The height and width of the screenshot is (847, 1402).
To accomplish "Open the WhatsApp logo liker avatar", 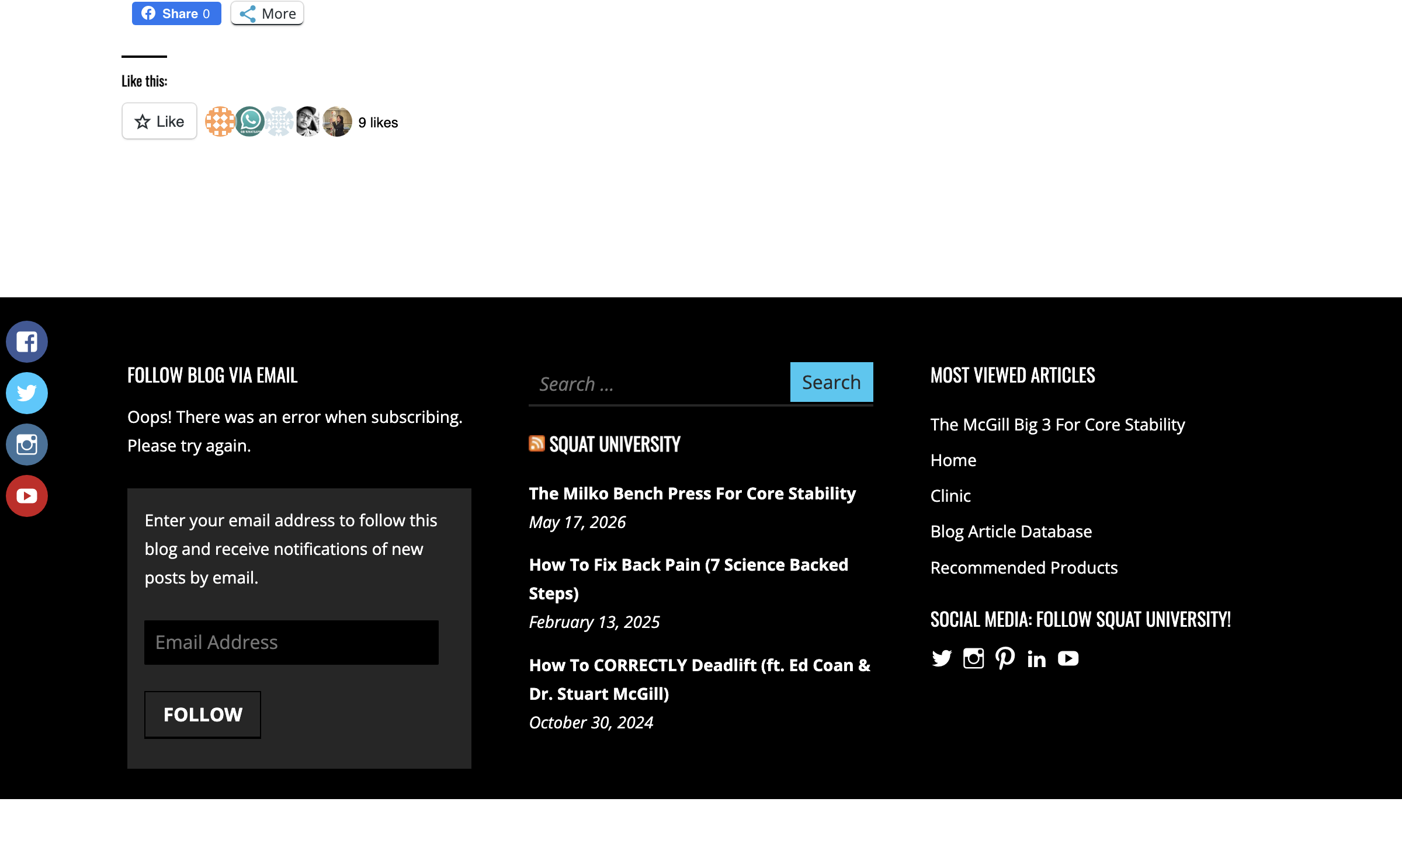I will pos(249,122).
